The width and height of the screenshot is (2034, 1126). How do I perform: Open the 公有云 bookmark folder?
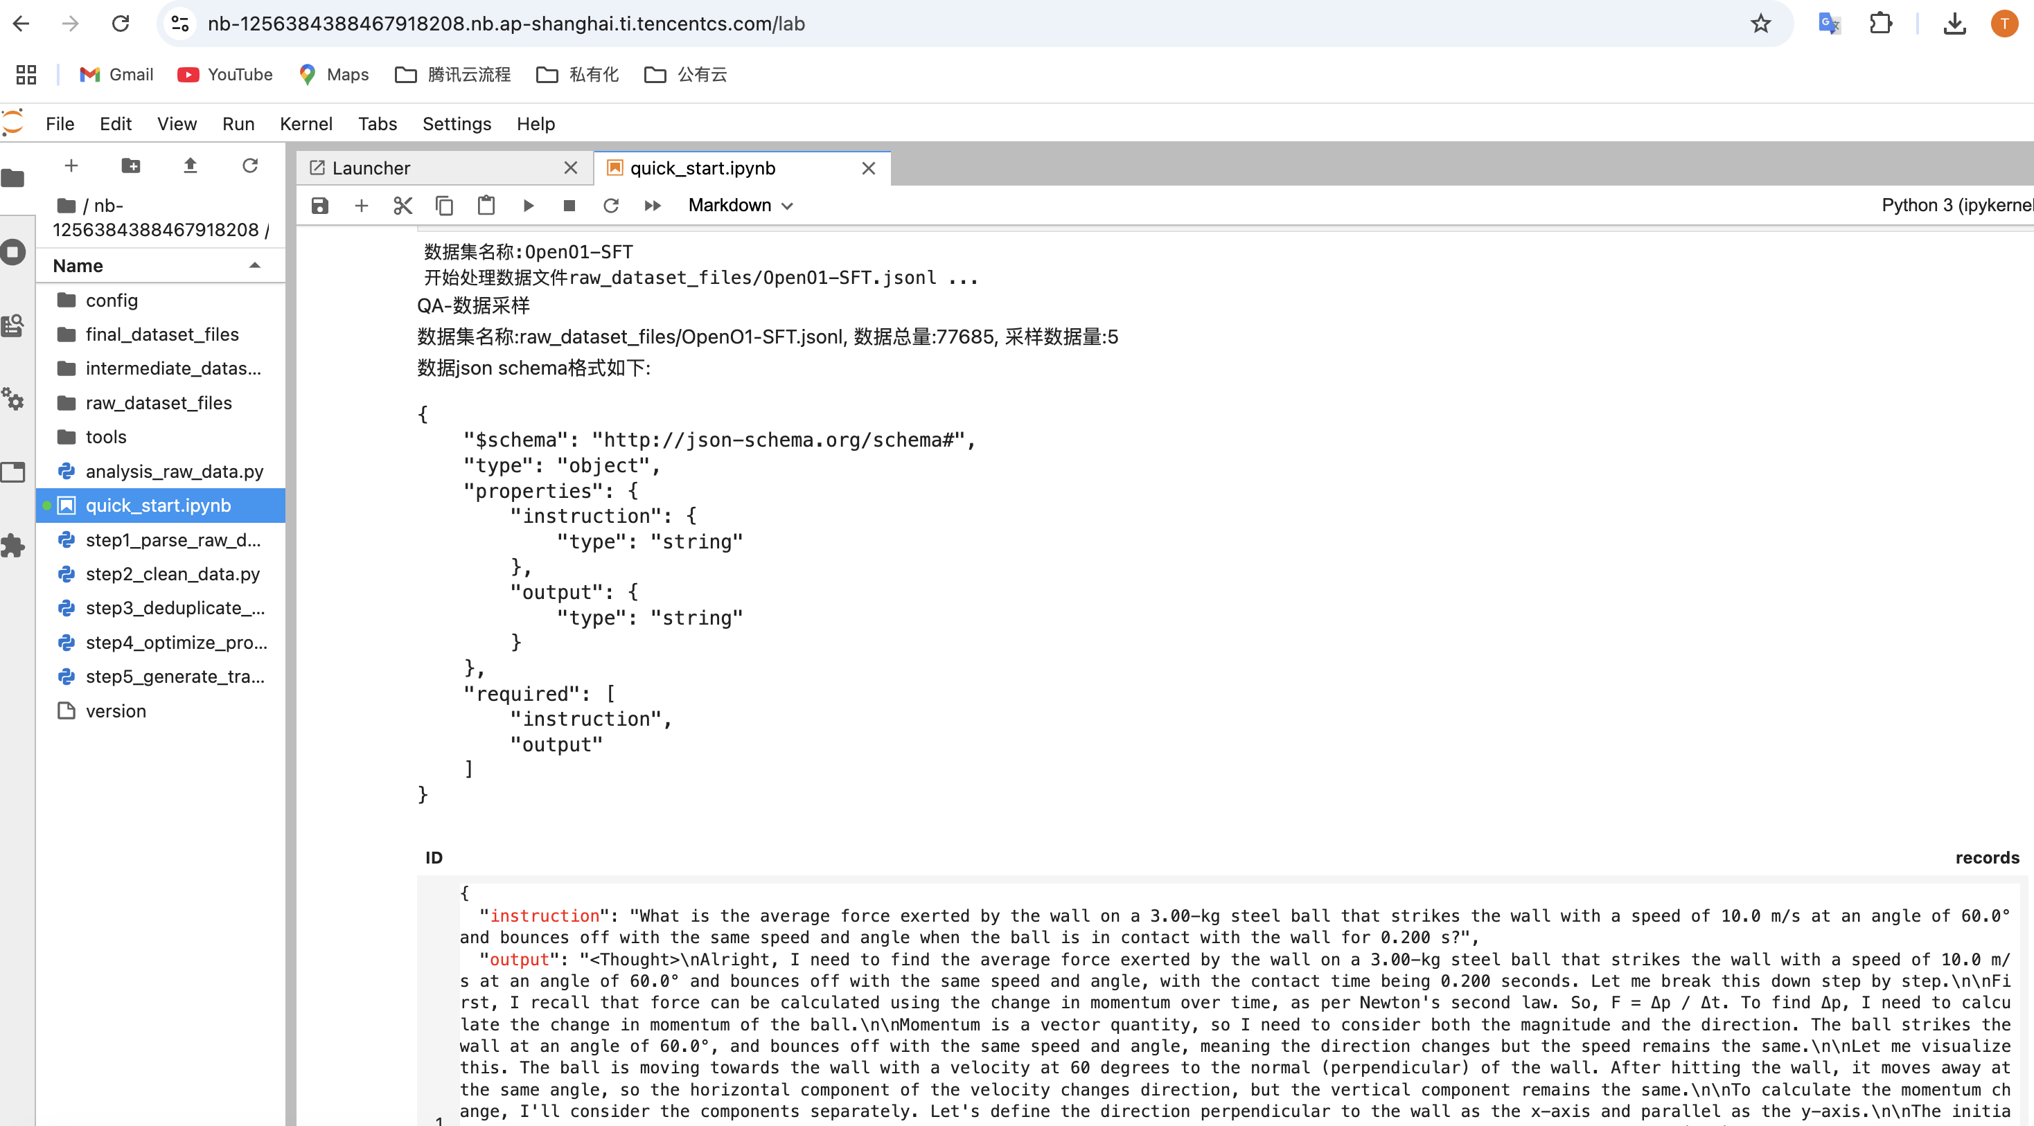click(x=685, y=74)
